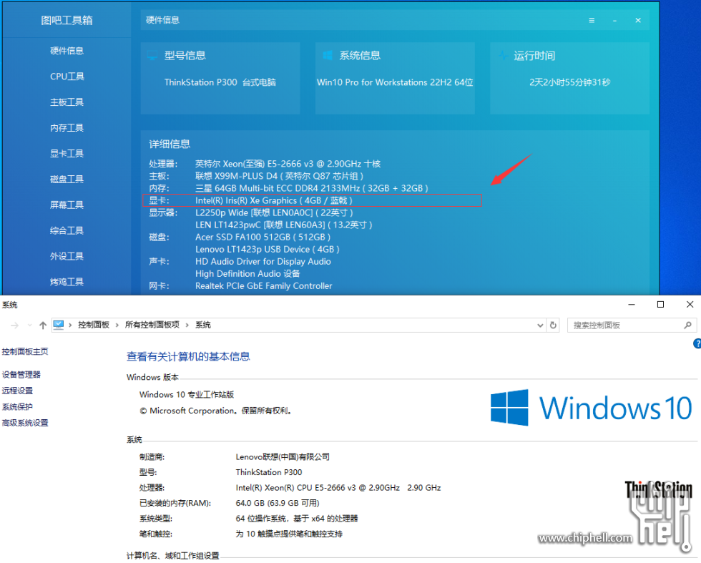The height and width of the screenshot is (563, 701).
Task: Click the Intel(R) Iris(R) Xe Graphics line
Action: 273,200
